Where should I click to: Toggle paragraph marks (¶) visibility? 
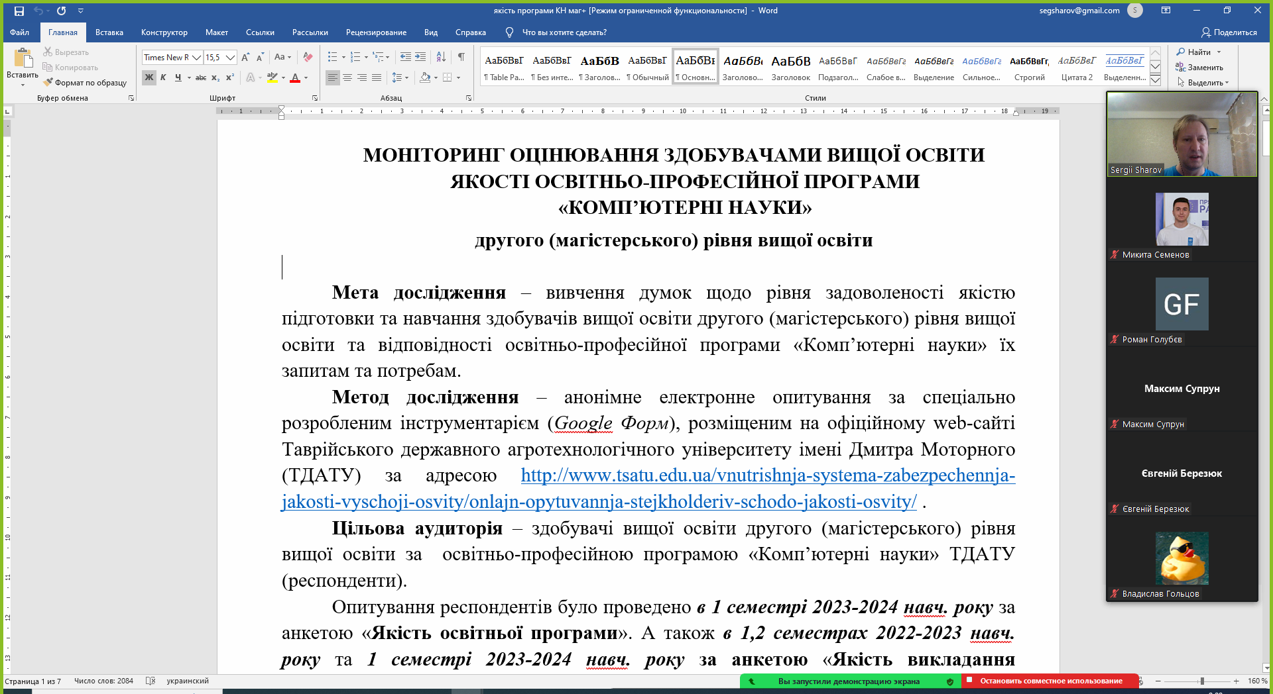pyautogui.click(x=461, y=58)
